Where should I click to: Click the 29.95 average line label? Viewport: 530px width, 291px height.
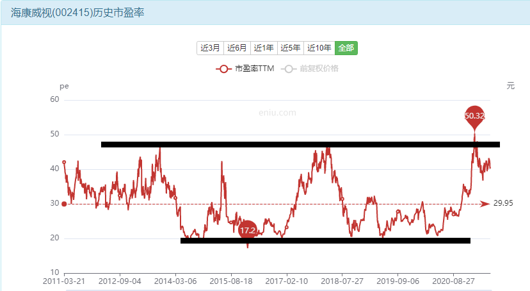[x=503, y=203]
